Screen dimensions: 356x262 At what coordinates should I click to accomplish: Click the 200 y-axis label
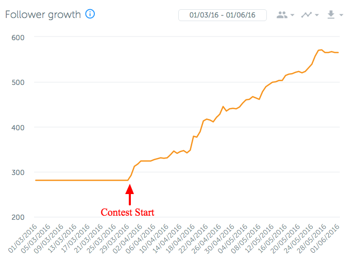coord(20,217)
